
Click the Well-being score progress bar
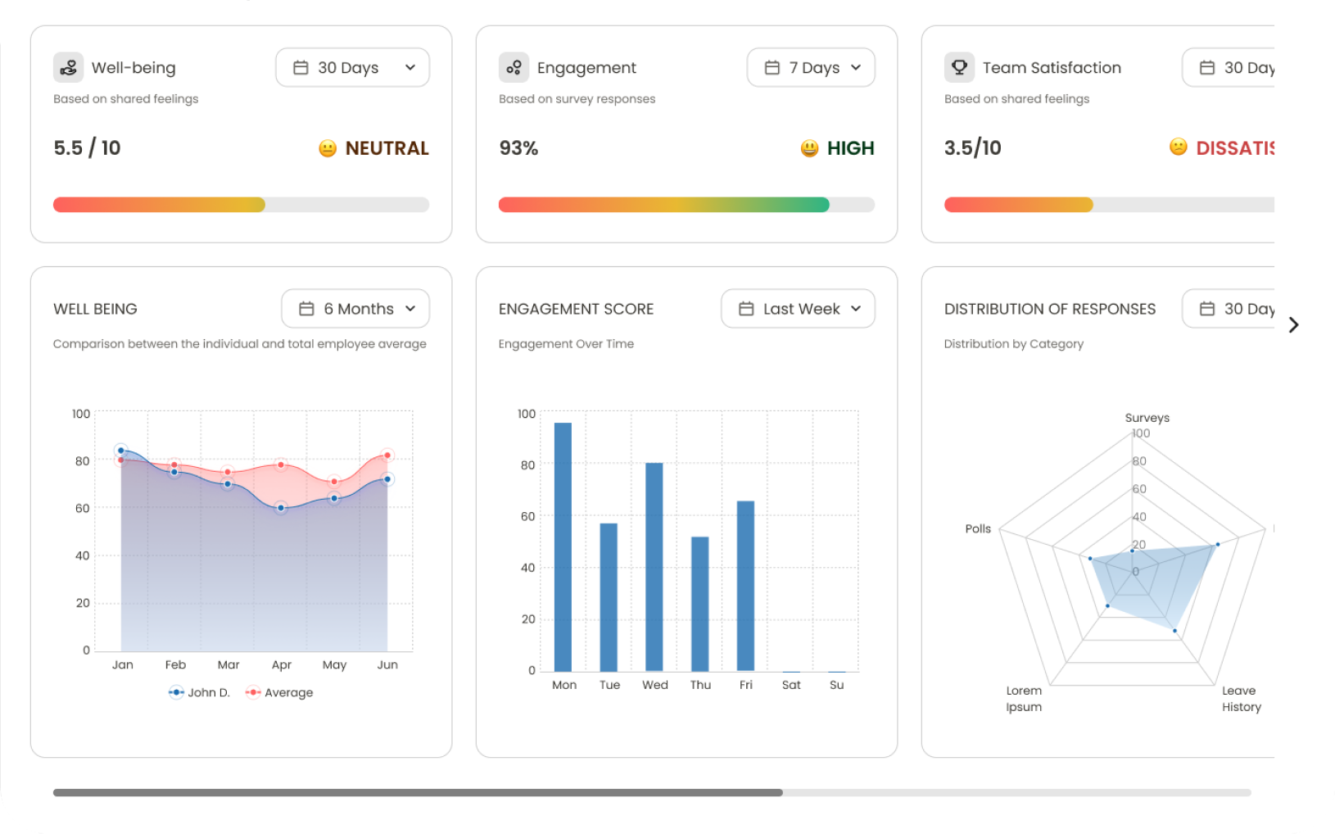pyautogui.click(x=241, y=205)
